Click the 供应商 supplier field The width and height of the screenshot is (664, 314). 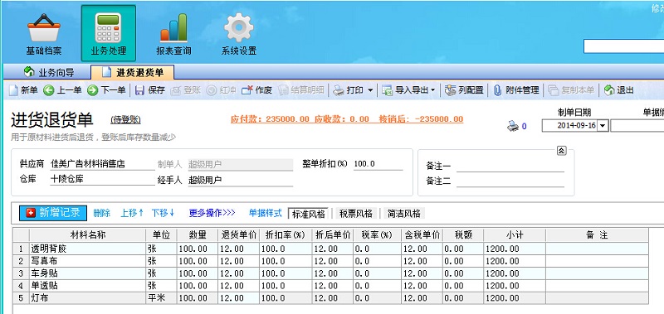[x=102, y=164]
